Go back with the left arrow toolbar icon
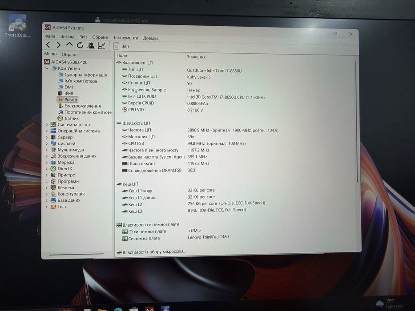Viewport: 415px width, 311px height. (48, 45)
